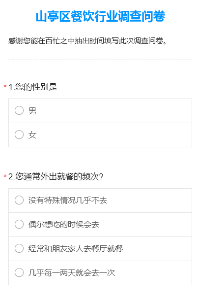Click the 经常和朋友家人去餐厅就餐 label text
199x302 pixels.
pos(76,249)
